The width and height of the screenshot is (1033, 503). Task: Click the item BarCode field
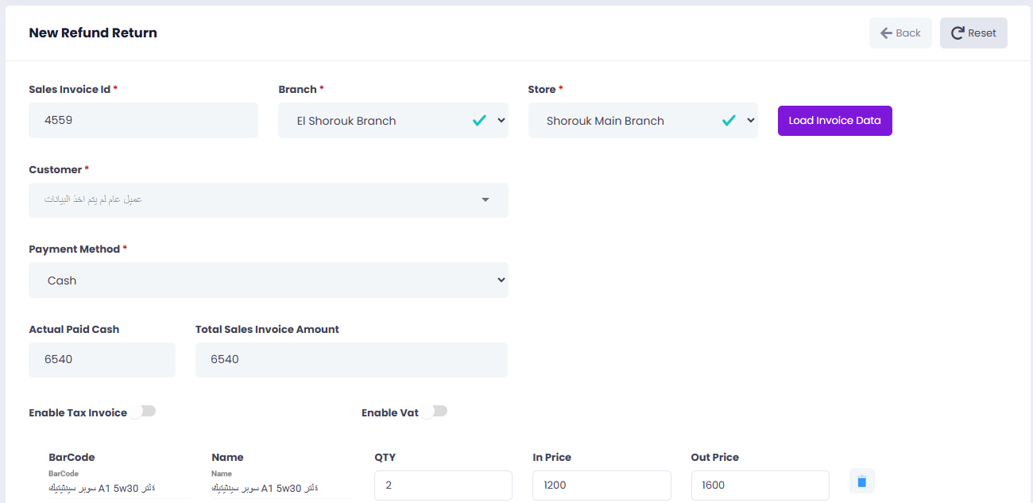click(118, 488)
